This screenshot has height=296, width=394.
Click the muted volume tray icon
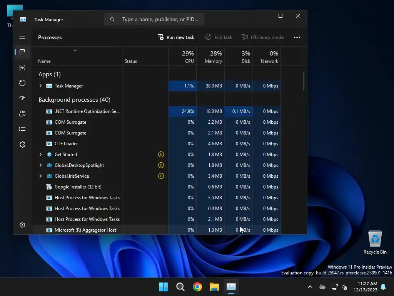click(344, 287)
